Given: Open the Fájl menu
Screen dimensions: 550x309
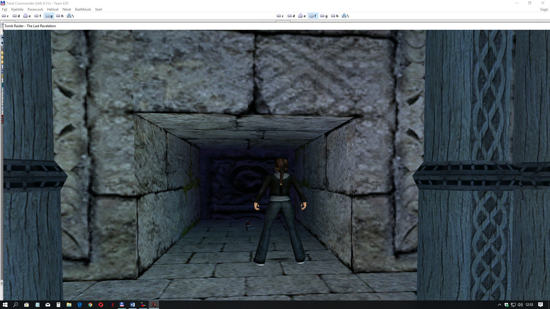Looking at the screenshot, I should [5, 9].
